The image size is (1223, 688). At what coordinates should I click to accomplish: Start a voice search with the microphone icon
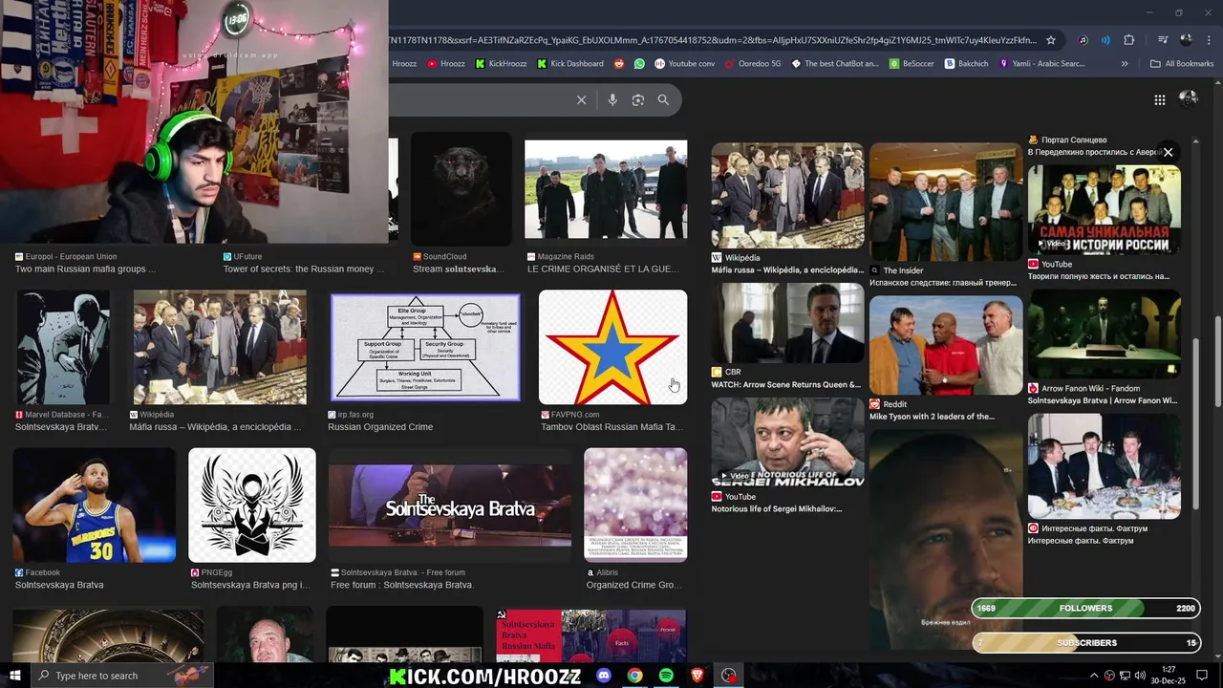click(x=612, y=99)
